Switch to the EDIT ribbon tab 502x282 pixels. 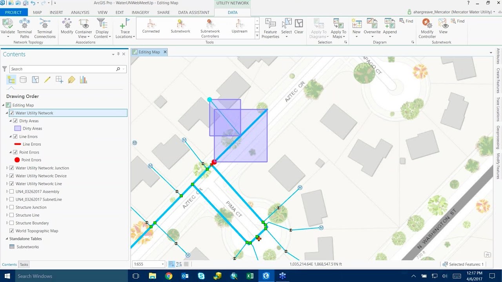[x=120, y=12]
